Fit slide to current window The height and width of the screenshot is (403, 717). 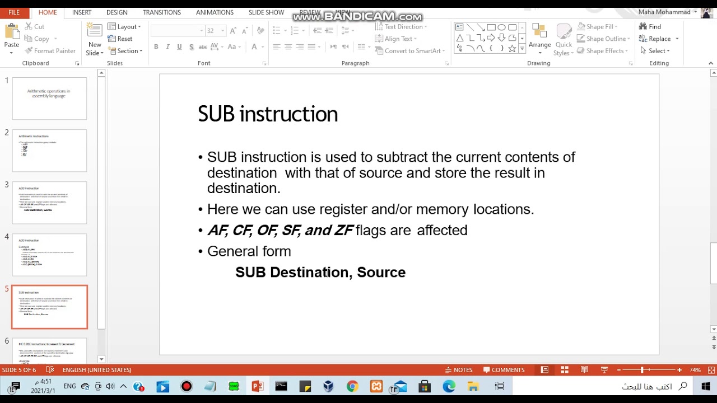click(711, 370)
